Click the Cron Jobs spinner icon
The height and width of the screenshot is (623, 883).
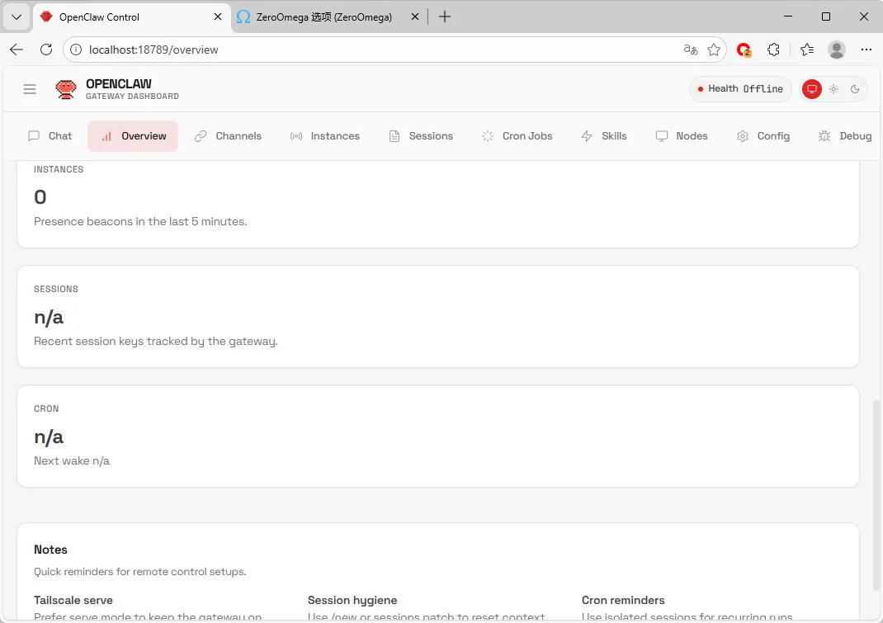(488, 136)
